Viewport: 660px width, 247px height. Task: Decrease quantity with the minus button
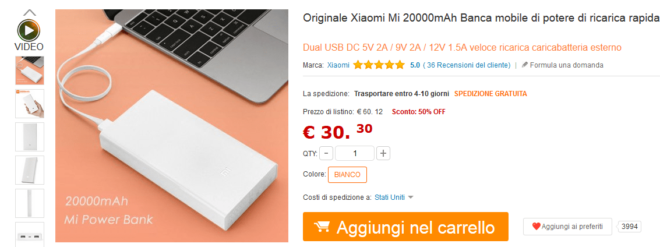[326, 154]
